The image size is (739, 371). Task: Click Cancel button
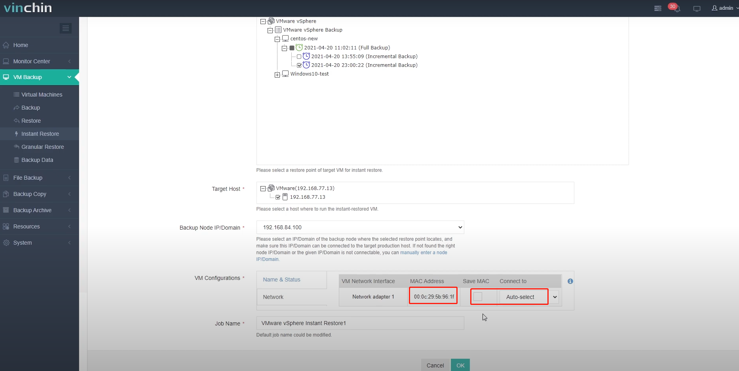pos(435,365)
